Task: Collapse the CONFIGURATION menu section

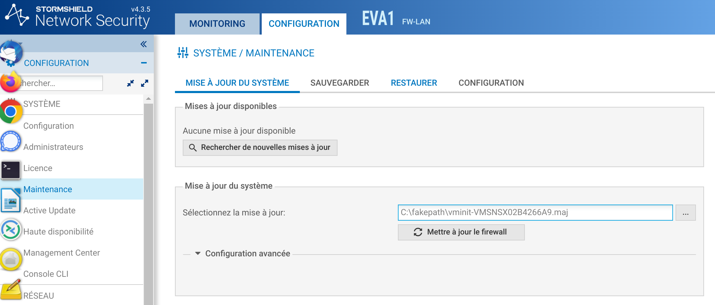Action: coord(144,63)
